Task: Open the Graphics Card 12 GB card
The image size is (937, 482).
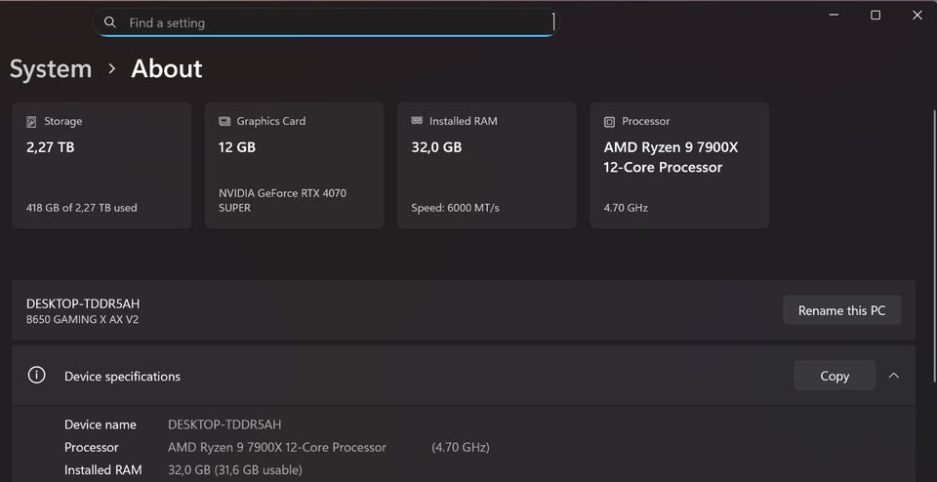Action: tap(294, 166)
